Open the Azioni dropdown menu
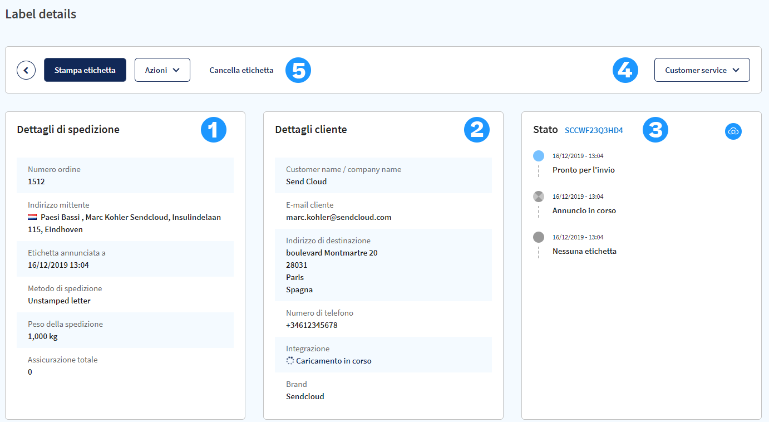 (162, 70)
